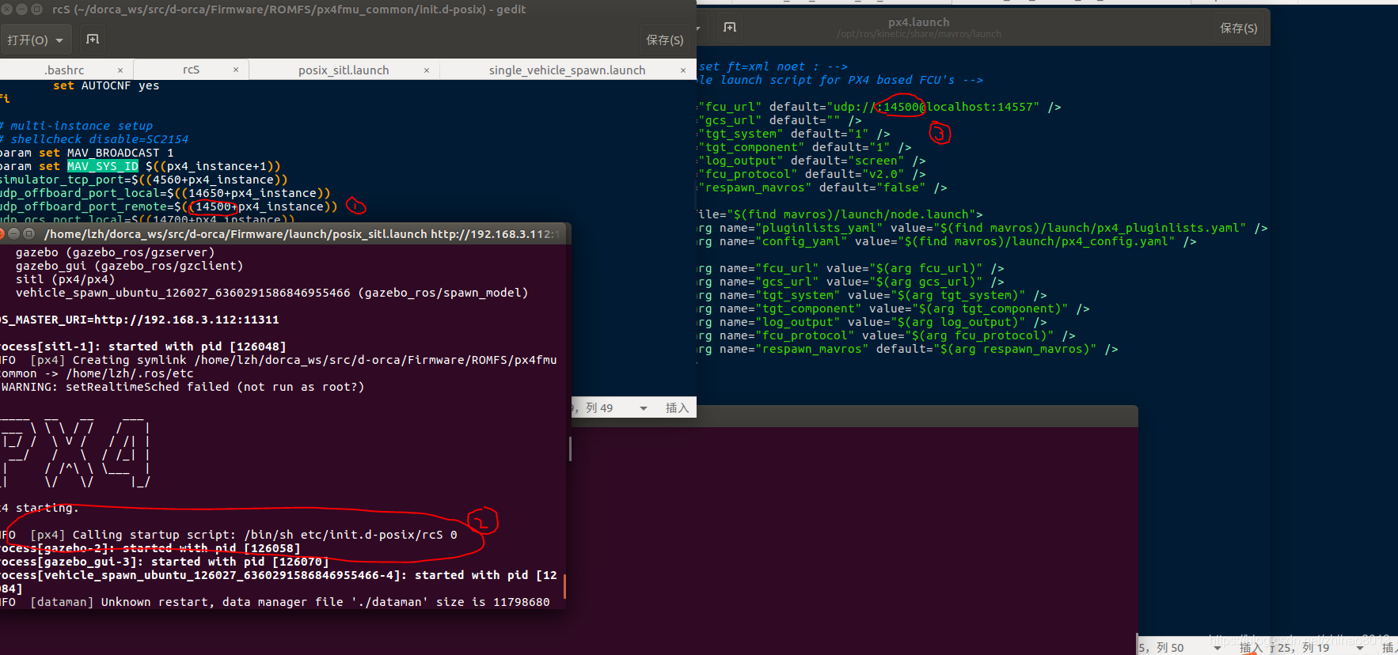The image size is (1398, 655).
Task: Click the log_output default 'screen' line
Action: click(812, 161)
